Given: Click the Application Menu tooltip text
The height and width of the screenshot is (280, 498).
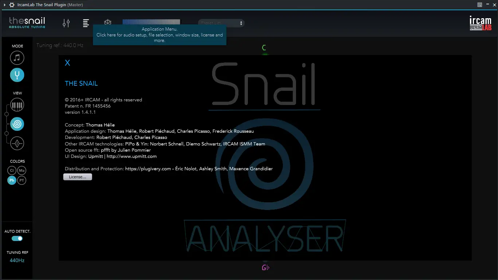Looking at the screenshot, I should click(160, 35).
